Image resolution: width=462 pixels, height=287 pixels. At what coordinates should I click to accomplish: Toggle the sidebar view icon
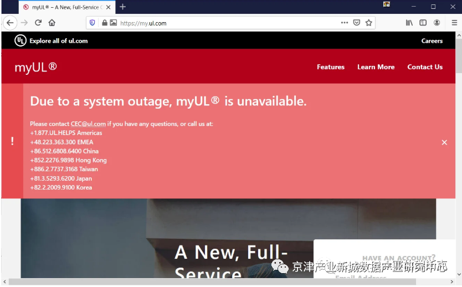pyautogui.click(x=423, y=23)
